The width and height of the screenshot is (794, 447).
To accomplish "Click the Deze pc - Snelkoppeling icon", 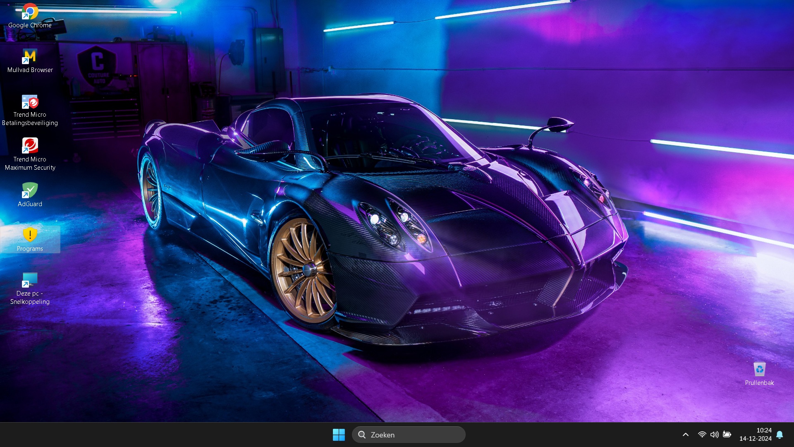I will [x=30, y=280].
